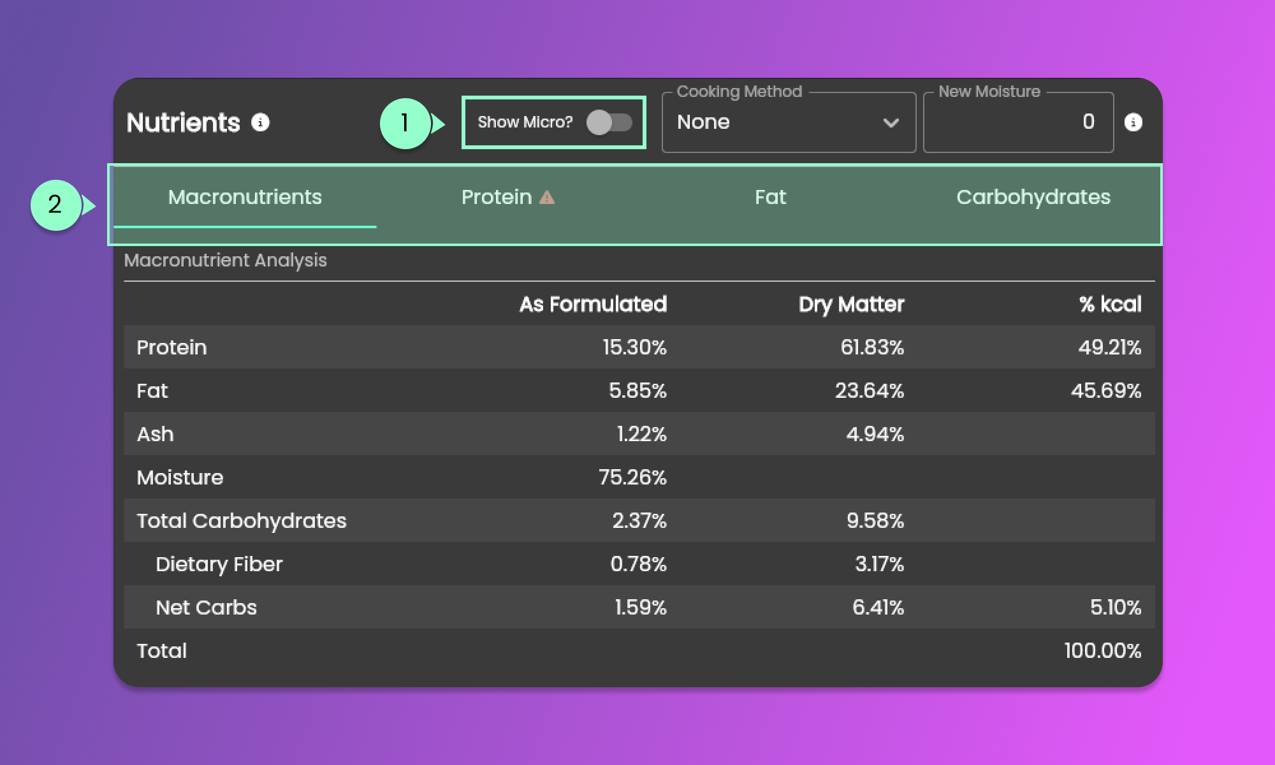Toggle the Show Micro switch
This screenshot has width=1275, height=765.
click(x=609, y=122)
